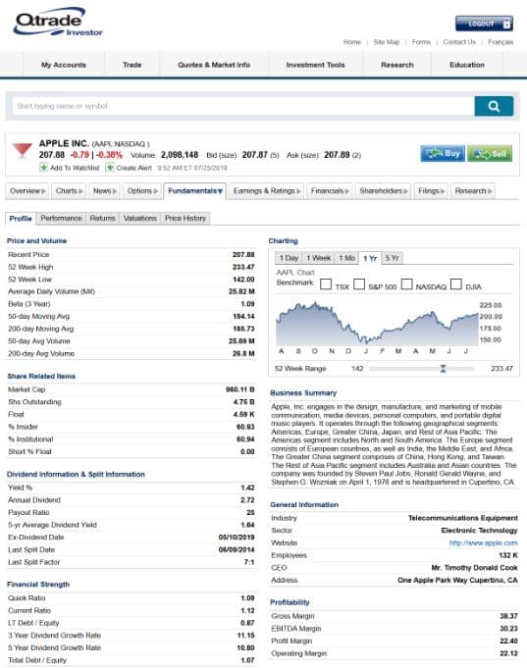Toggle the NASDAQ benchmark checkbox
This screenshot has width=527, height=668.
pyautogui.click(x=406, y=284)
